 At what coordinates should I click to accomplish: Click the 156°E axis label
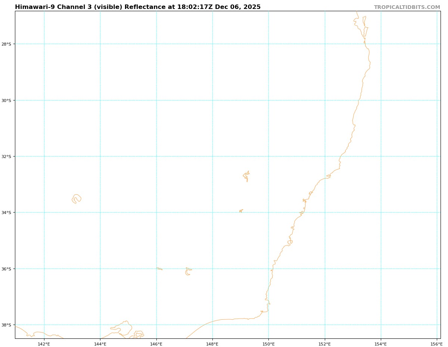436,344
